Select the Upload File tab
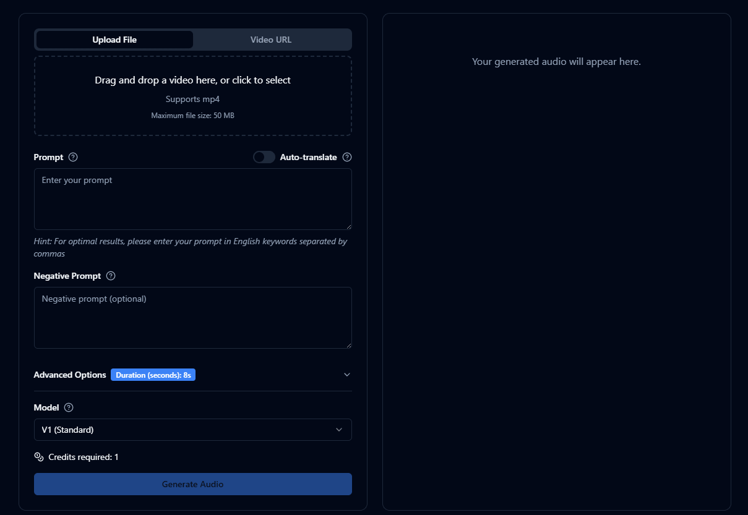This screenshot has width=748, height=515. (x=114, y=40)
